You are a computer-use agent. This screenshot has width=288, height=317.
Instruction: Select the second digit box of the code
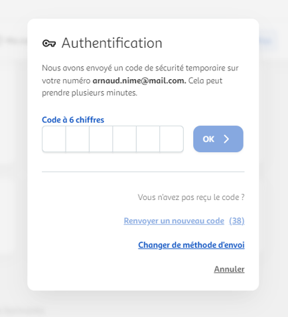coord(78,139)
